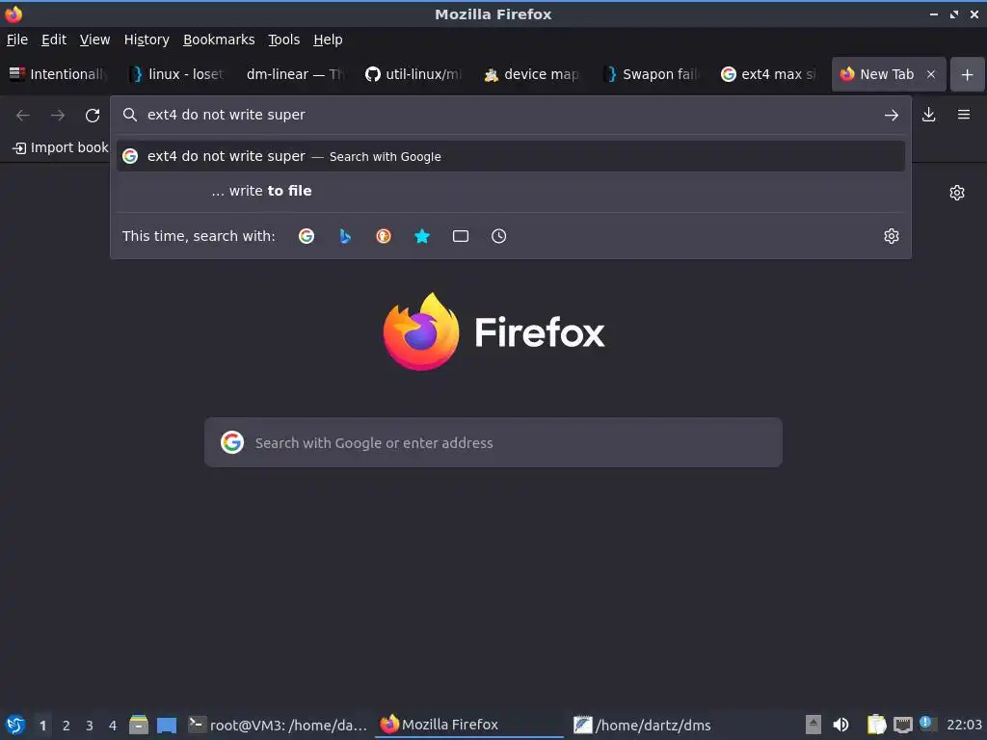Click the clock showing 22:03
Screen dimensions: 987x740
pyautogui.click(x=964, y=725)
